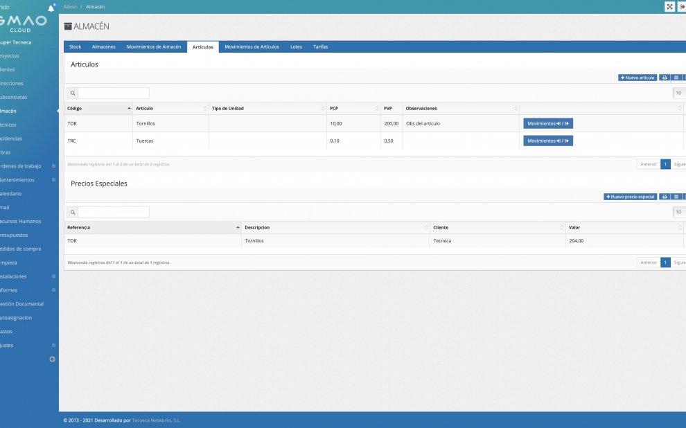This screenshot has height=428, width=686.
Task: Print the Articulos table
Action: pos(664,78)
